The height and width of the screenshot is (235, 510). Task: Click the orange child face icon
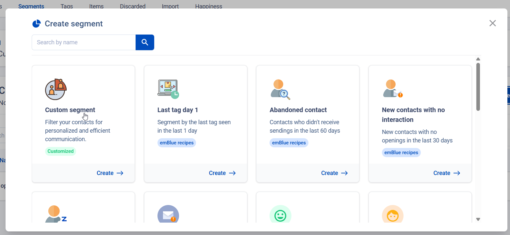pyautogui.click(x=392, y=215)
